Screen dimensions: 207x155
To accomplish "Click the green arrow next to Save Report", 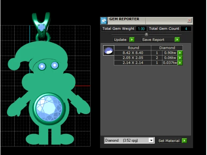I will point(177,40).
